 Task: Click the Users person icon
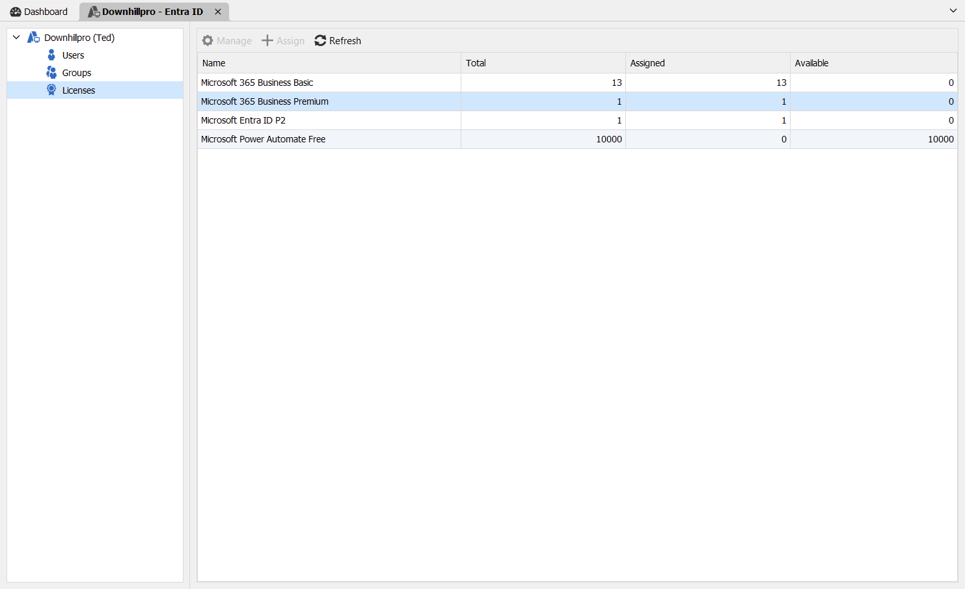click(x=51, y=55)
